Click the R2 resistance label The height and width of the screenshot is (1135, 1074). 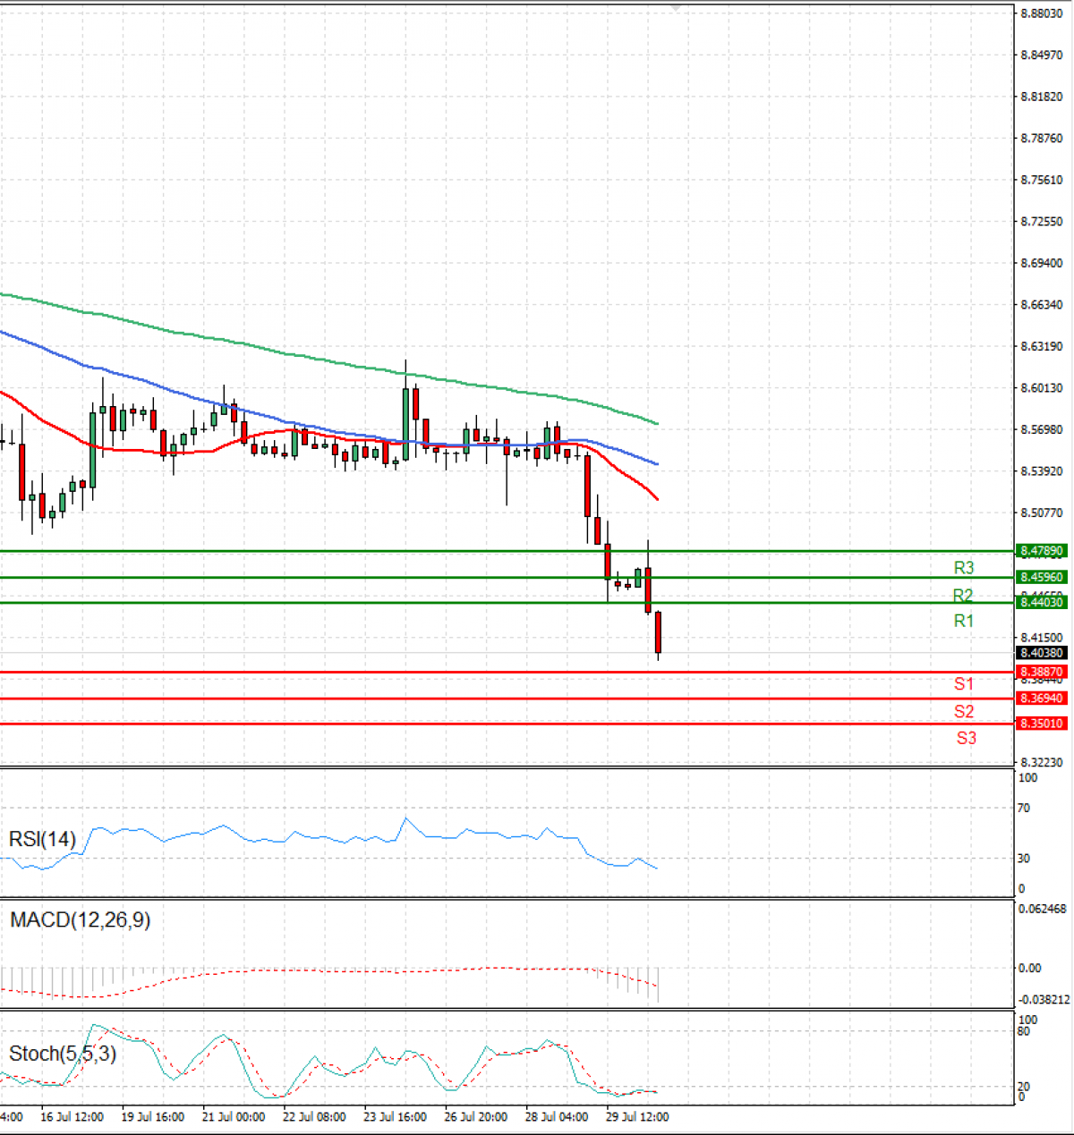[x=965, y=594]
